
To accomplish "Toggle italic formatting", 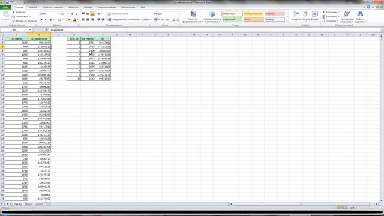I will (46, 20).
